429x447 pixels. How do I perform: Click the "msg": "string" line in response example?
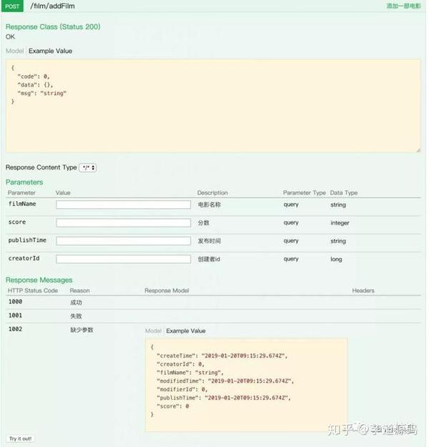(42, 93)
